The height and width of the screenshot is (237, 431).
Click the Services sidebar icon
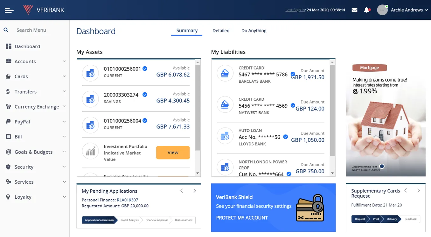coord(9,182)
